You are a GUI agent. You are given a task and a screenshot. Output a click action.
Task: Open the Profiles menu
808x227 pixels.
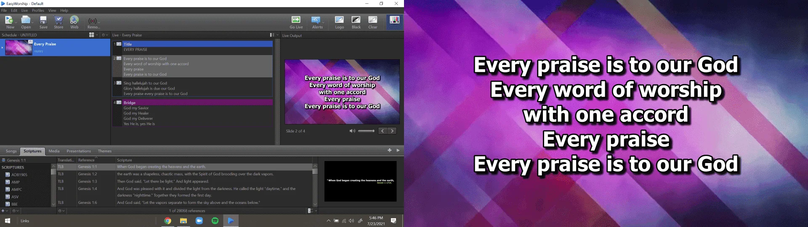(x=38, y=11)
